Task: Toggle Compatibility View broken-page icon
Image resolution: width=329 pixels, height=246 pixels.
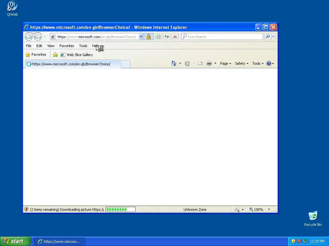Action: pos(158,37)
